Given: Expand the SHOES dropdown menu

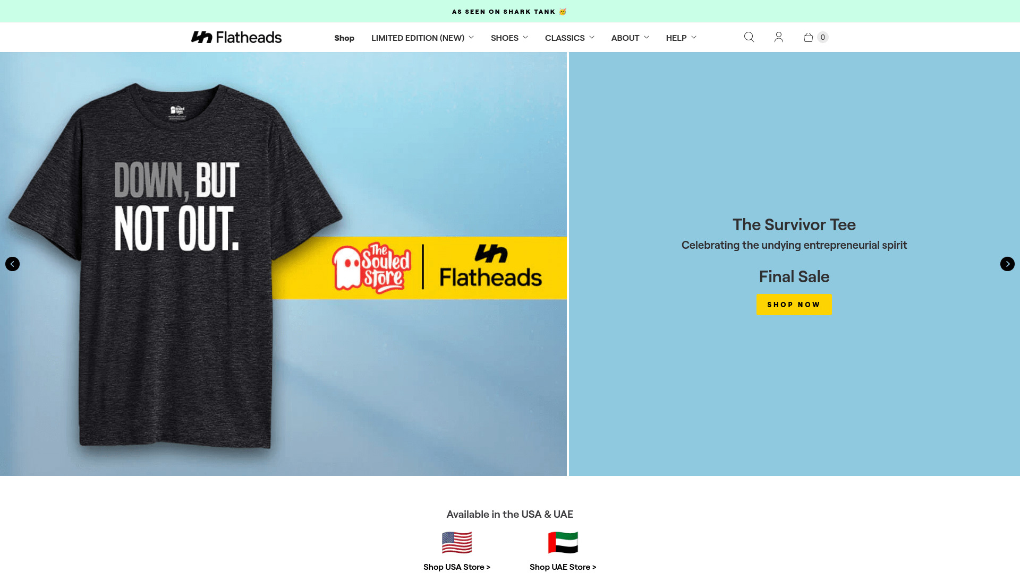Looking at the screenshot, I should click(509, 38).
